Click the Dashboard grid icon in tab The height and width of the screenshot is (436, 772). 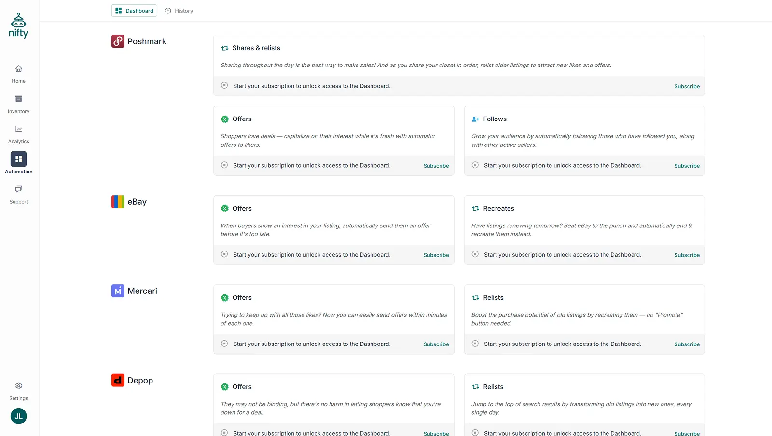coord(119,11)
